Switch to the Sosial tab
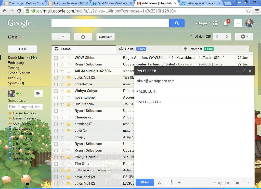This screenshot has width=261, height=189. 129,49
